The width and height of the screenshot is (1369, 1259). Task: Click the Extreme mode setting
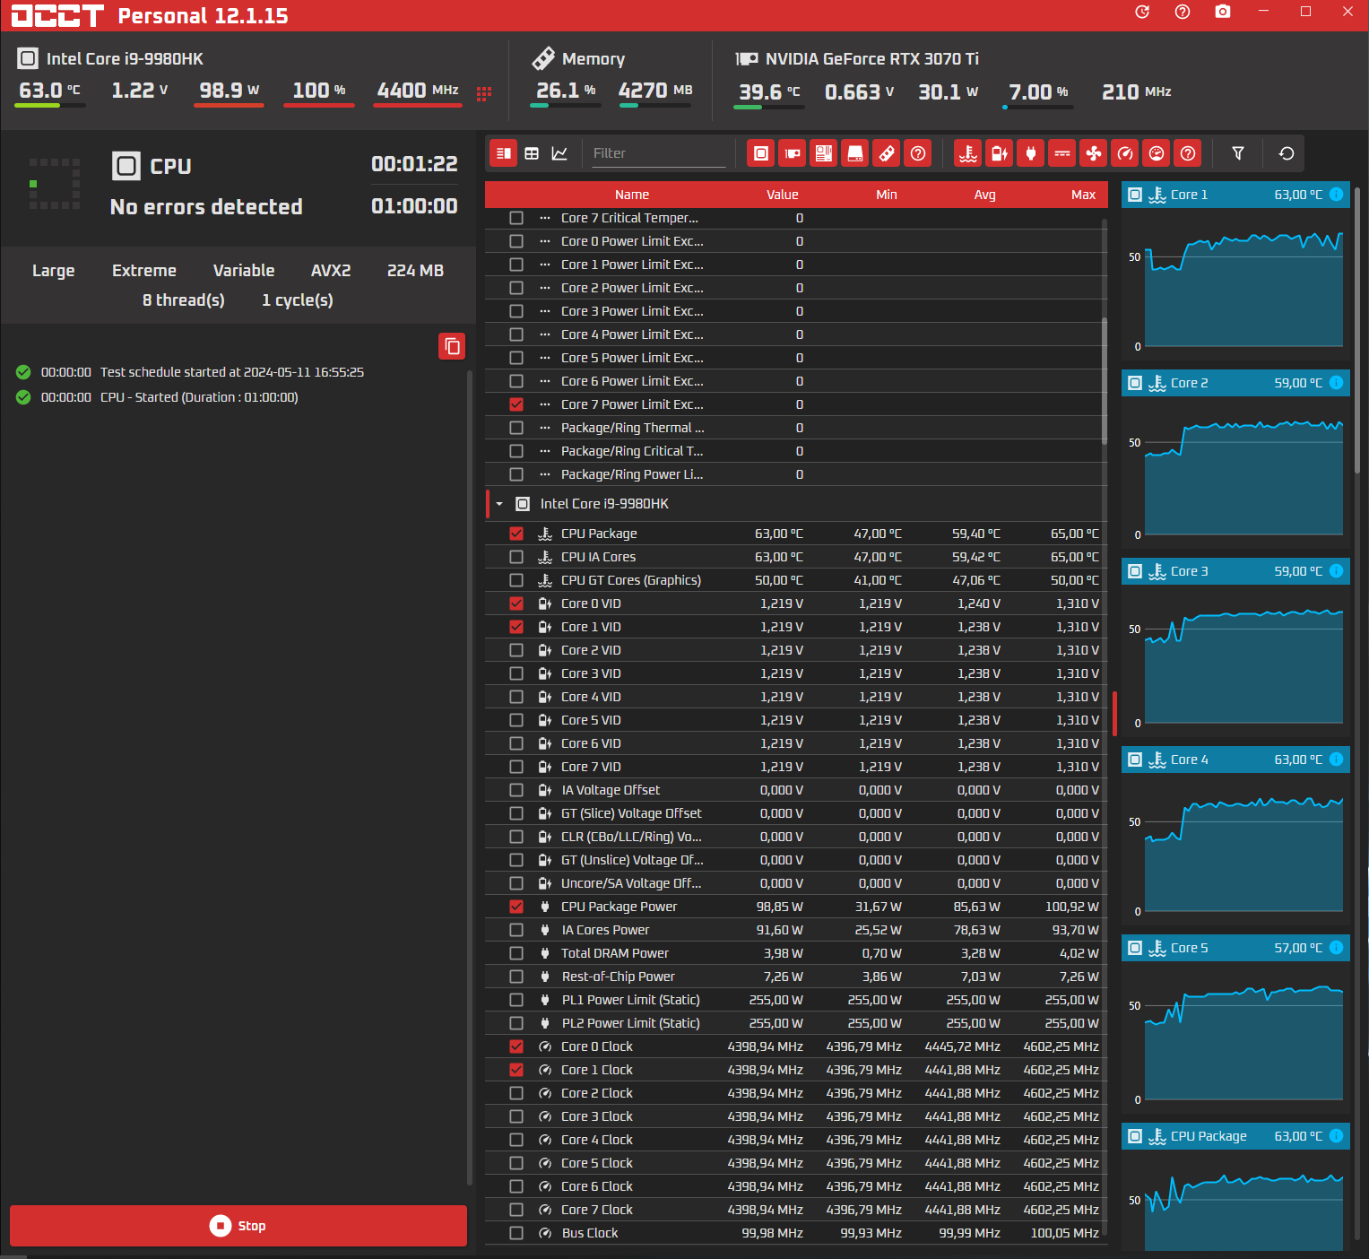[x=144, y=271]
